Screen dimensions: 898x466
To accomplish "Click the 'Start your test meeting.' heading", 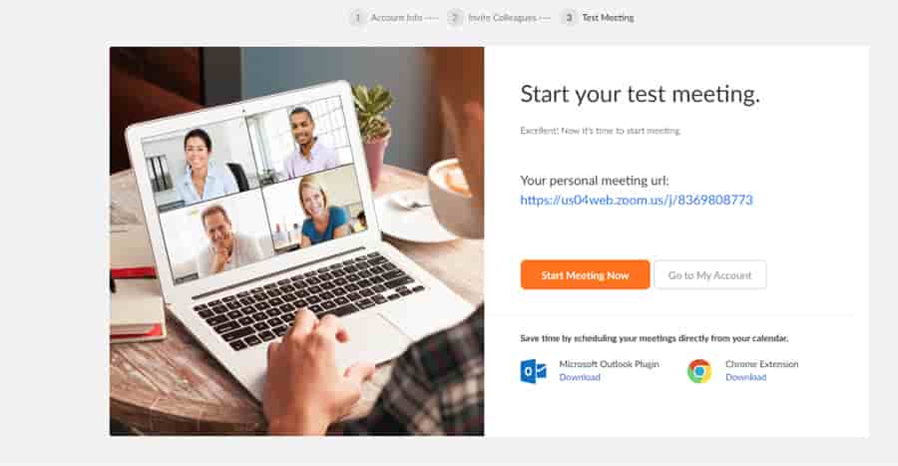I will [x=641, y=94].
